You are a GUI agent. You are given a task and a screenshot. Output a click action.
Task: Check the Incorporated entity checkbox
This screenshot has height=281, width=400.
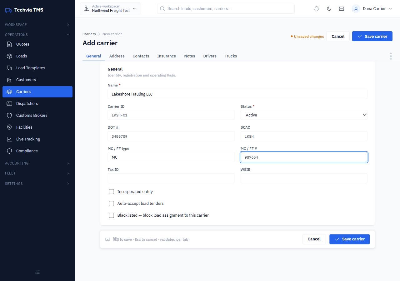pyautogui.click(x=111, y=192)
